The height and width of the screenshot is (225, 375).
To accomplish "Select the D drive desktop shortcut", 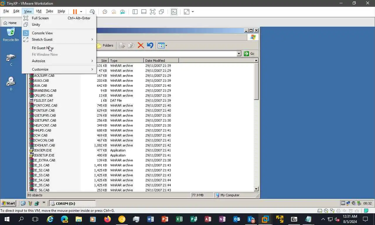I will [11, 84].
